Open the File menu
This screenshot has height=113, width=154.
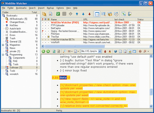(x=3, y=8)
